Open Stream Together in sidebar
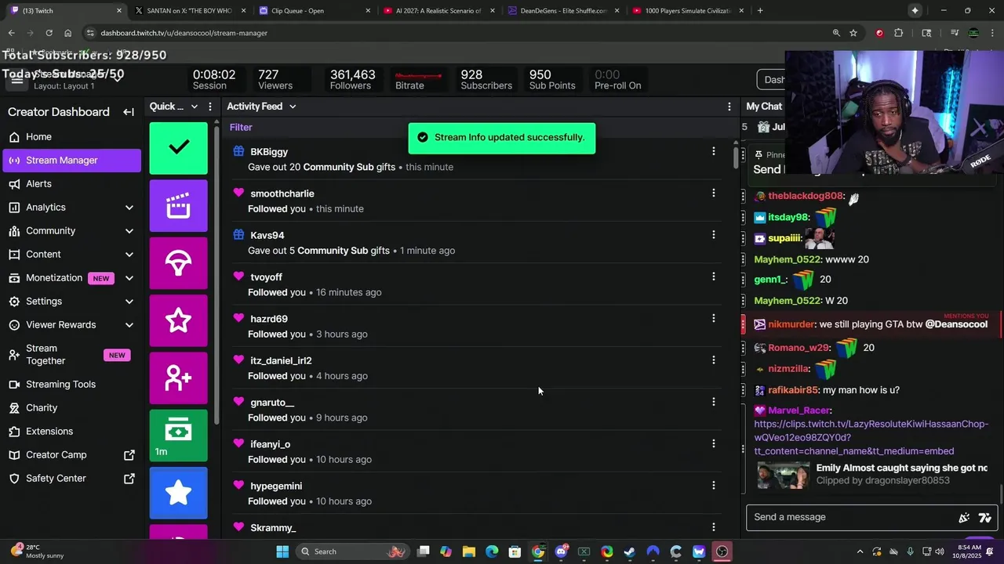The image size is (1004, 564). pos(71,354)
